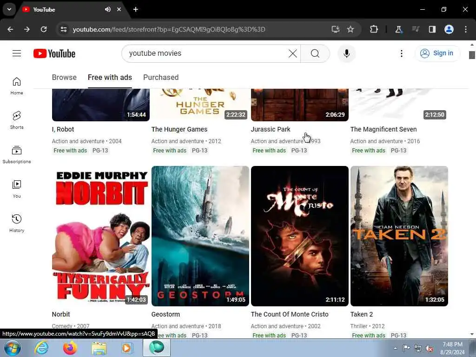Open YouTube settings three-dot menu
Screen dimensions: 476x357
point(401,53)
